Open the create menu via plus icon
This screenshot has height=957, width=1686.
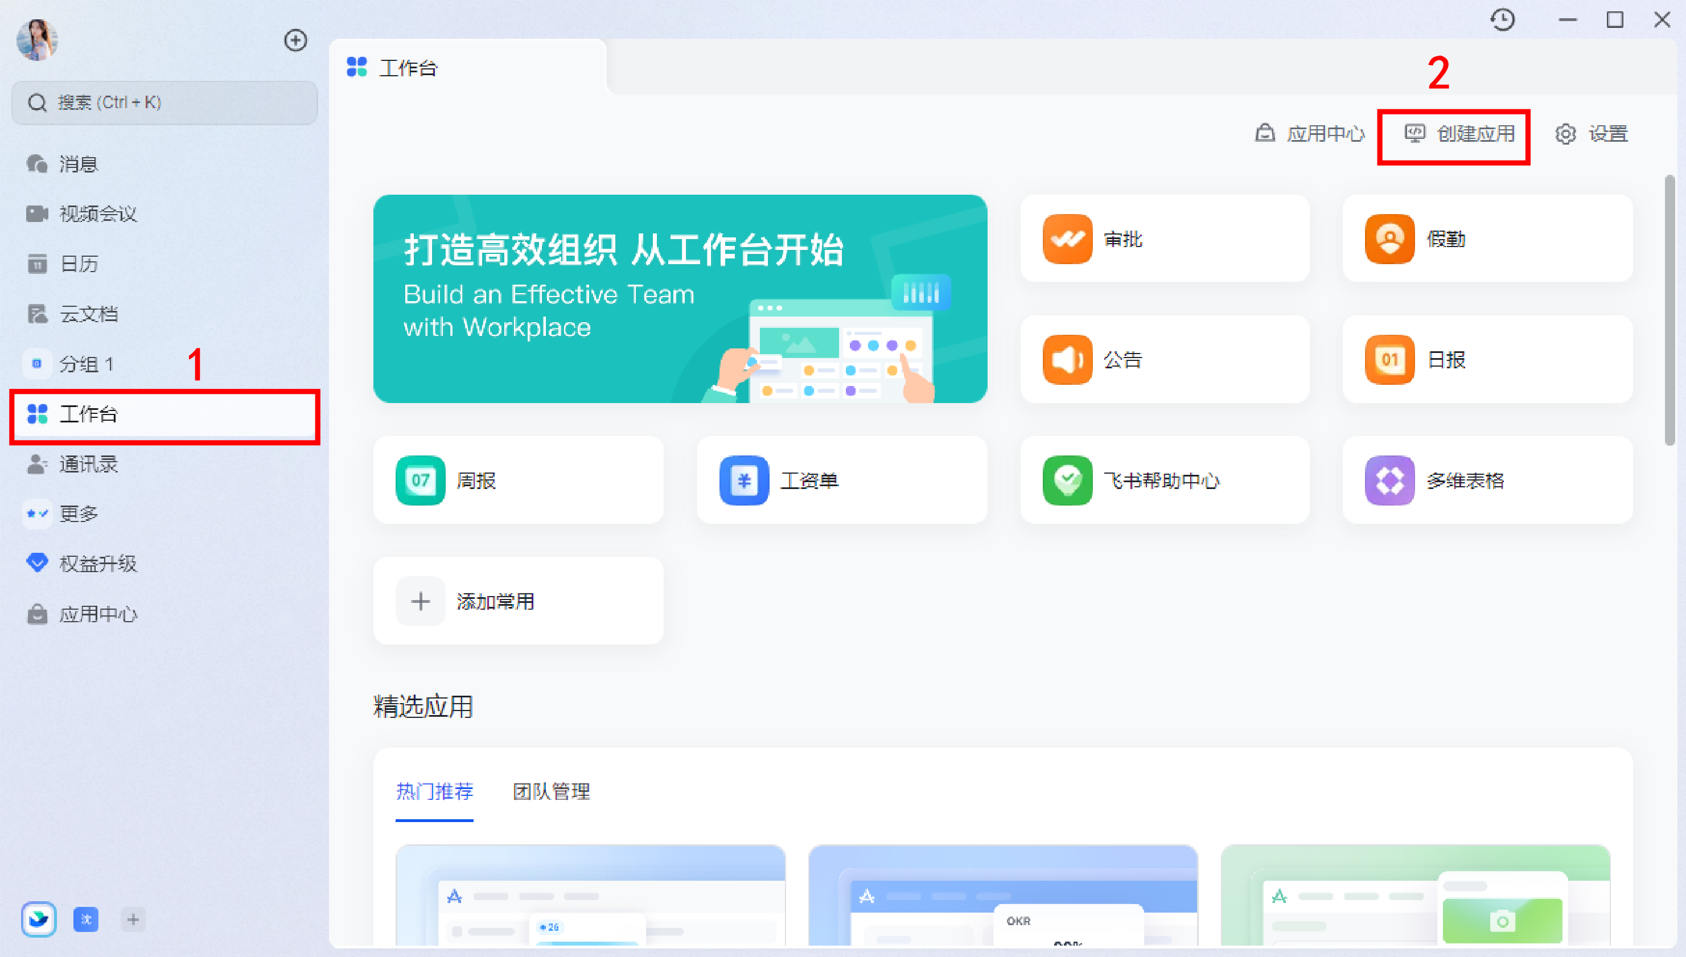pyautogui.click(x=295, y=40)
